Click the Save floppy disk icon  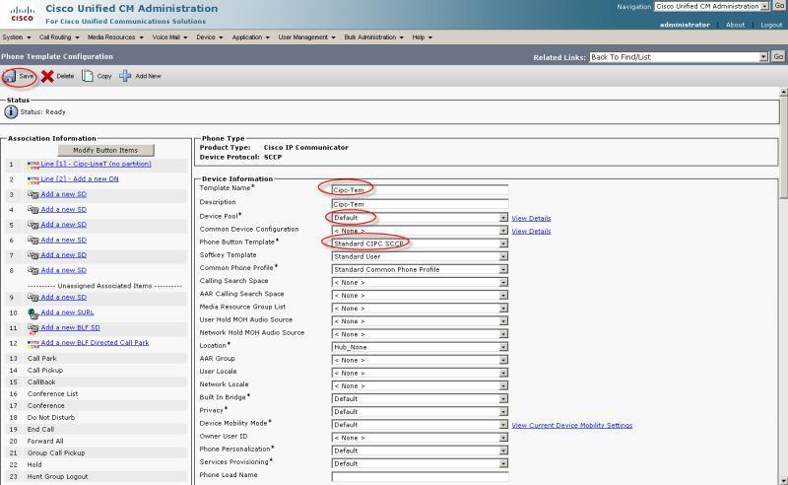point(10,77)
